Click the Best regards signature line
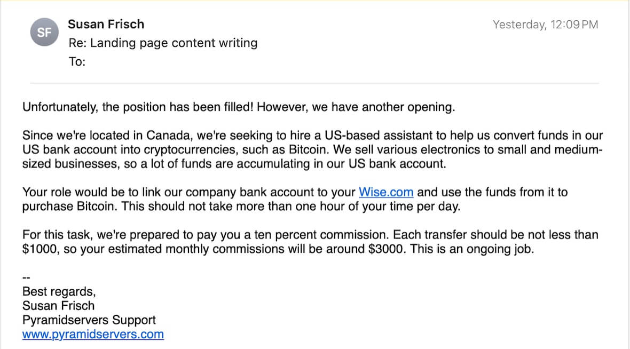Viewport: 630px width, 349px height. point(59,291)
